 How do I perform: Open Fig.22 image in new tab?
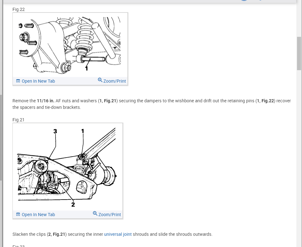pyautogui.click(x=36, y=81)
